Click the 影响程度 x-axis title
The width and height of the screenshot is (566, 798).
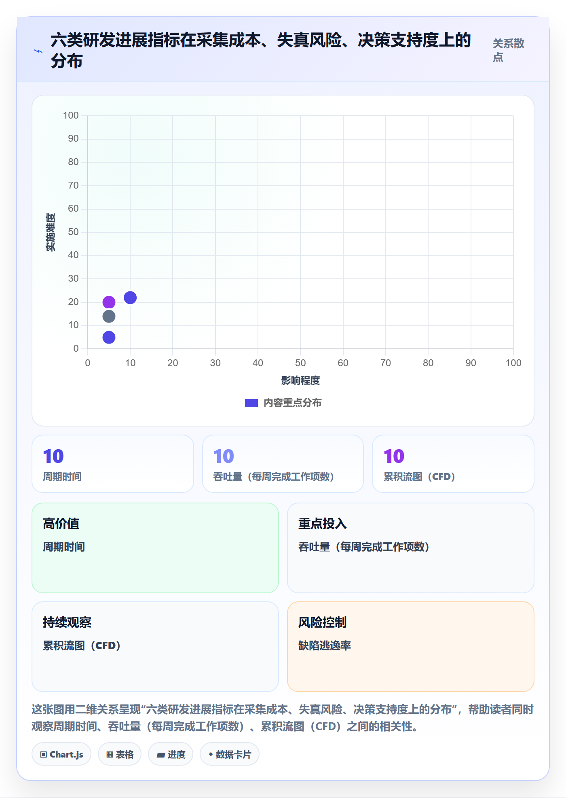coord(300,380)
